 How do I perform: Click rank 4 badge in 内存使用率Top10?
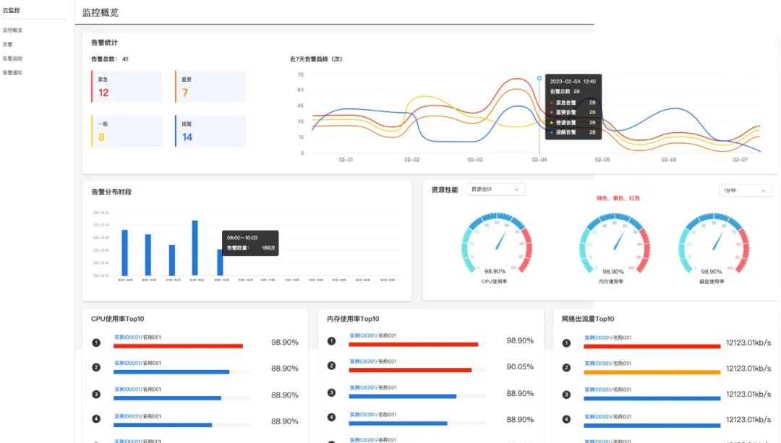tap(331, 417)
